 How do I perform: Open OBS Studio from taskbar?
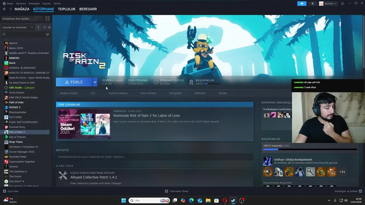tap(242, 200)
